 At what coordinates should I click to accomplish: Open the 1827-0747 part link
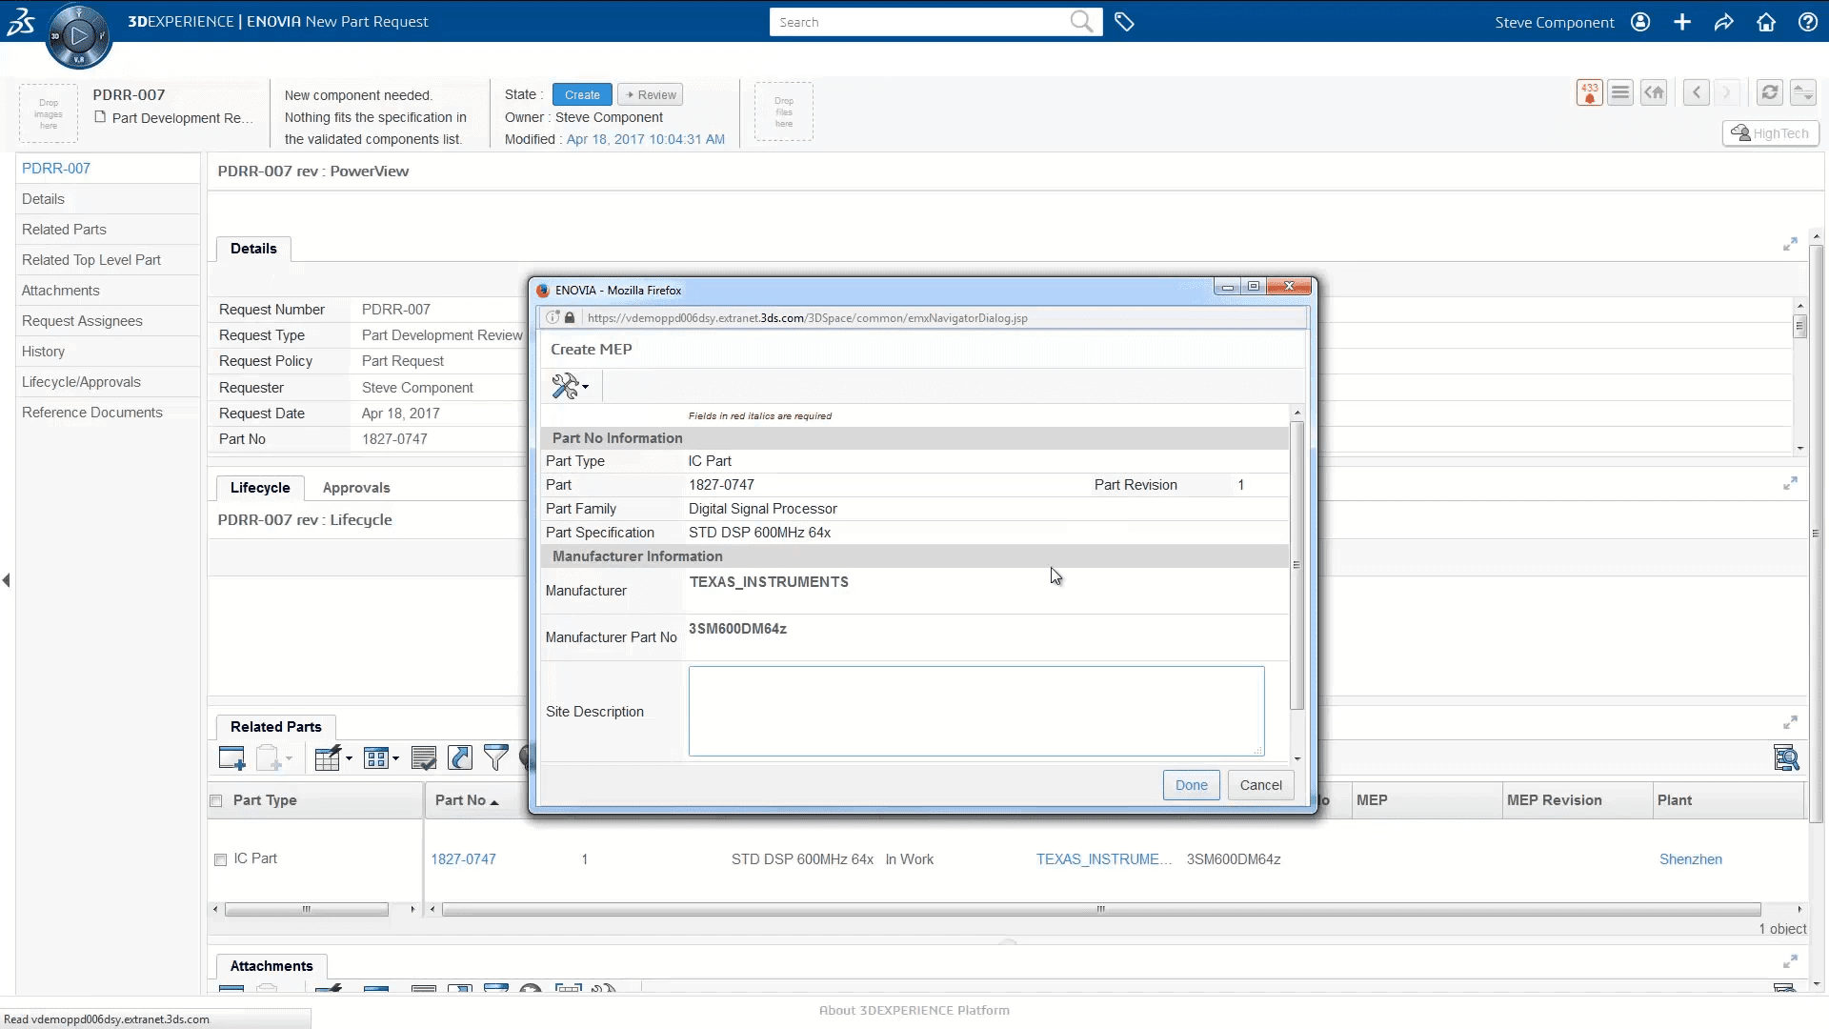pos(463,859)
